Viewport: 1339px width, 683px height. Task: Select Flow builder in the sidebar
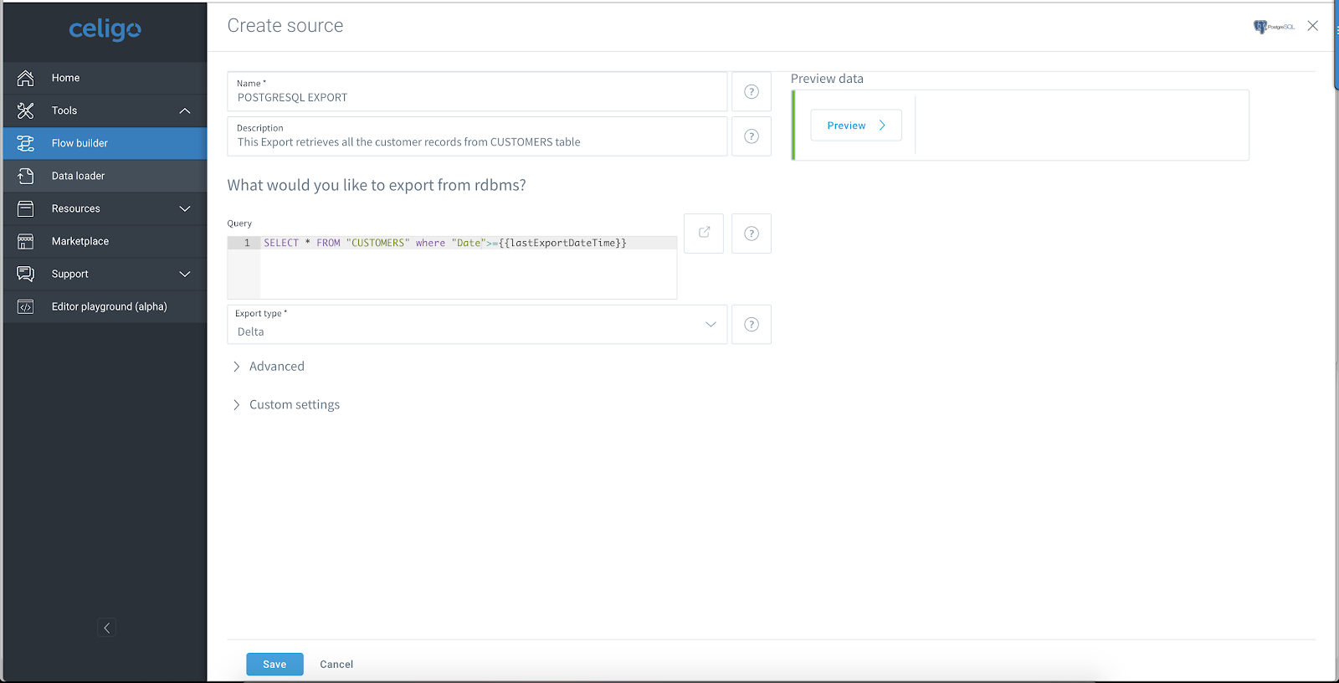click(x=105, y=143)
